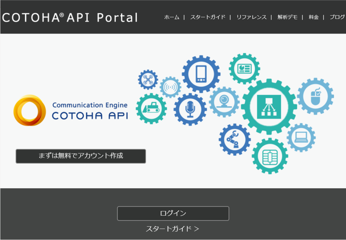Image resolution: width=346 pixels, height=240 pixels.
Task: Click the wireless signal gear icon
Action: (x=170, y=87)
